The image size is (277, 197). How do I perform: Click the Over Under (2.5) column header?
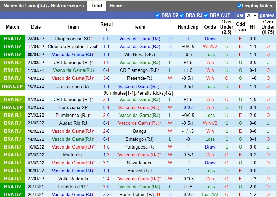coord(227,27)
